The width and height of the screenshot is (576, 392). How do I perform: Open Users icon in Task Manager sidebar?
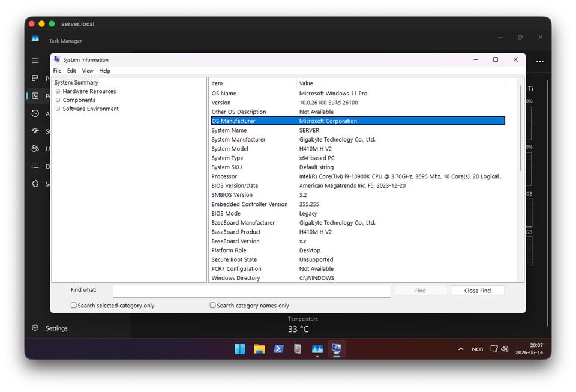[35, 148]
